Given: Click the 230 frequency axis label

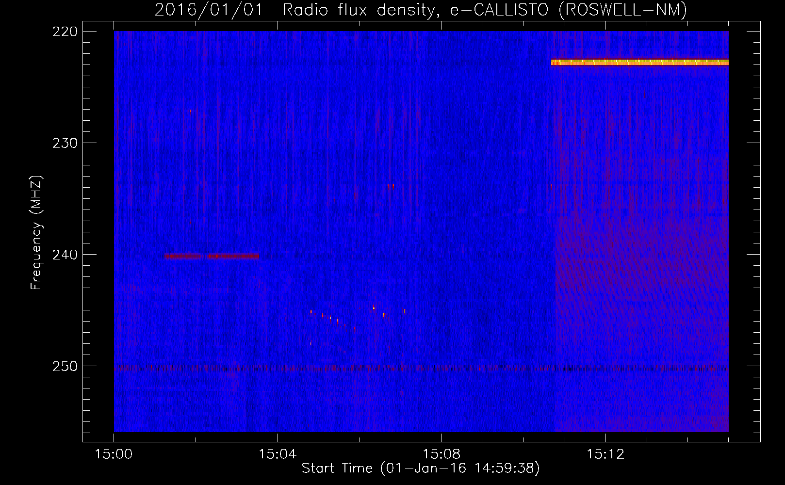Looking at the screenshot, I should coord(65,143).
